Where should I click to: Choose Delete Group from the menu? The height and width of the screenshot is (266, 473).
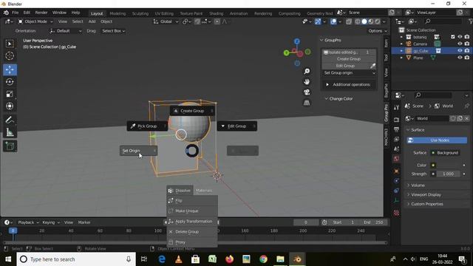[192, 231]
